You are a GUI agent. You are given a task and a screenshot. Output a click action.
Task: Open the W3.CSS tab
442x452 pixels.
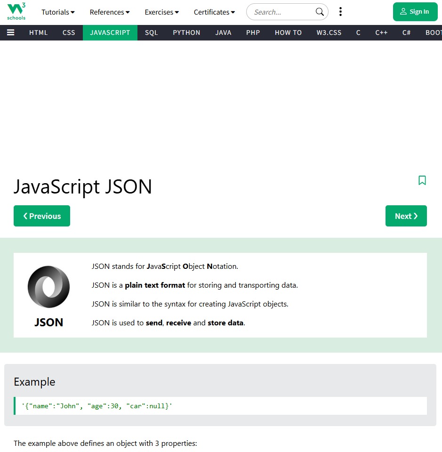329,32
